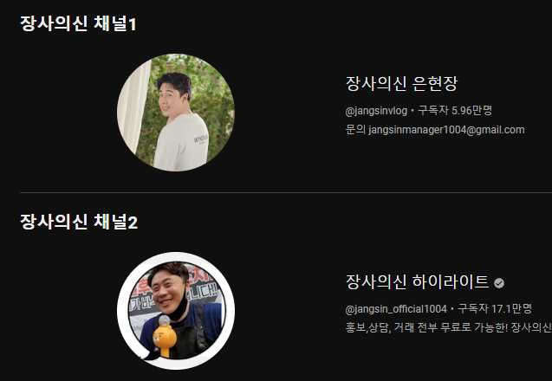Click the 문의 label before the email
This screenshot has height=381, width=552.
pos(355,130)
